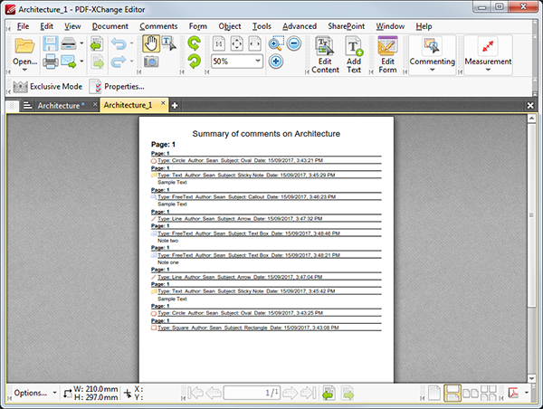This screenshot has height=409, width=543.
Task: Click the Zoom In plus button
Action: point(276,62)
